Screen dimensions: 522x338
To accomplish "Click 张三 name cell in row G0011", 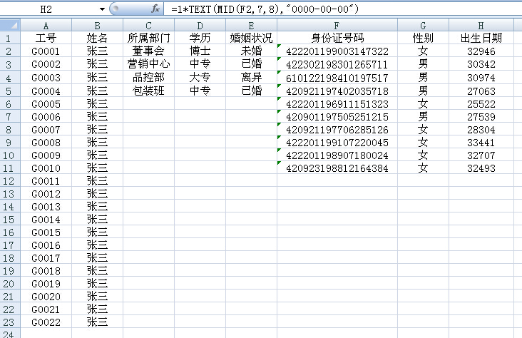I will coord(97,181).
